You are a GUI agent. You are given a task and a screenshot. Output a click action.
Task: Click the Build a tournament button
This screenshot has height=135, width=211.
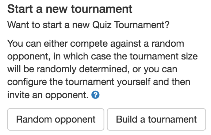(156, 119)
